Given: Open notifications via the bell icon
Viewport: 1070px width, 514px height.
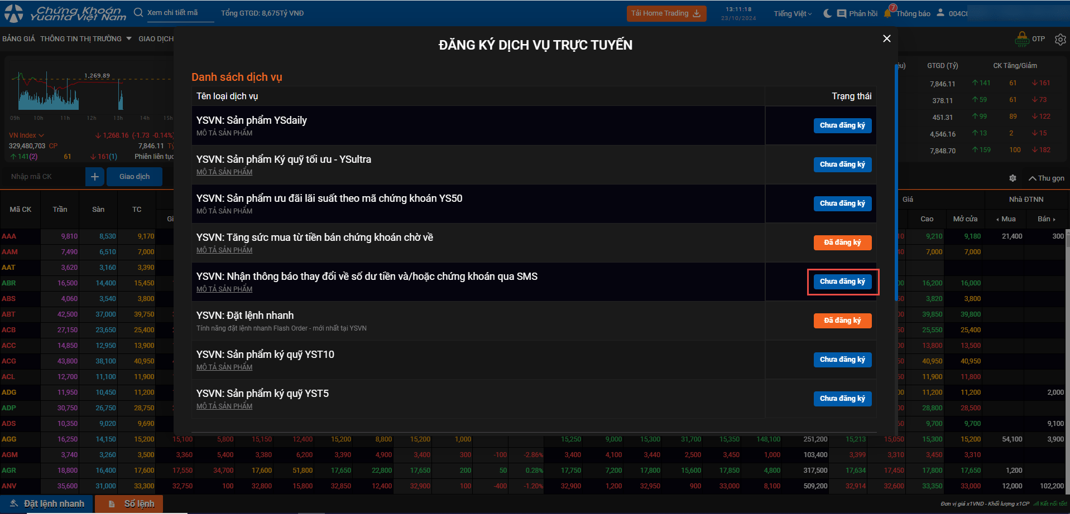Looking at the screenshot, I should click(888, 13).
